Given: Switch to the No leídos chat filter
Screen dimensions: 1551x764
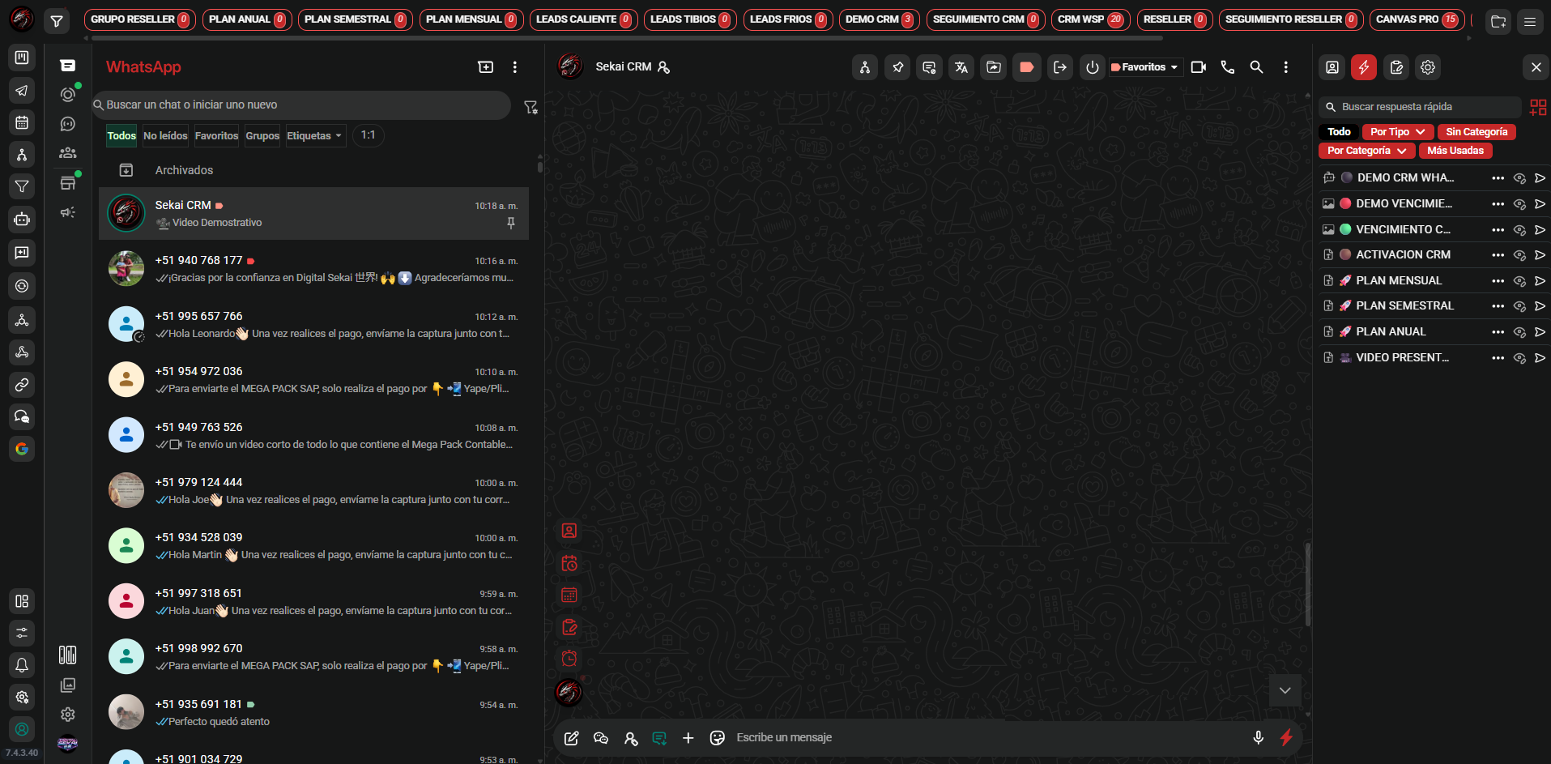Looking at the screenshot, I should point(165,136).
